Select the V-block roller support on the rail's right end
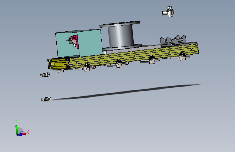The image size is (235, 152). 173,40
